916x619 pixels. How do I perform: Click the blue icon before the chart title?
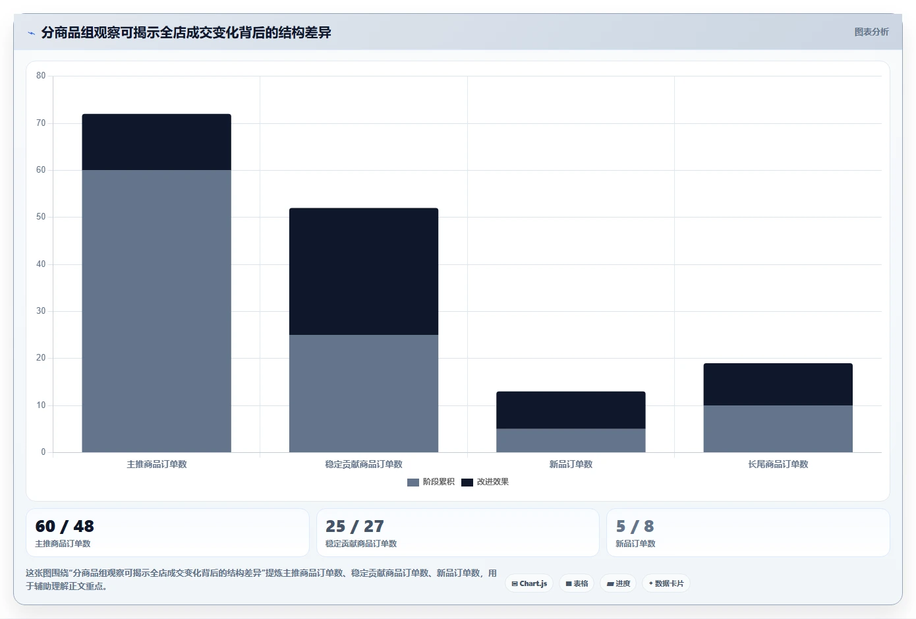(31, 33)
